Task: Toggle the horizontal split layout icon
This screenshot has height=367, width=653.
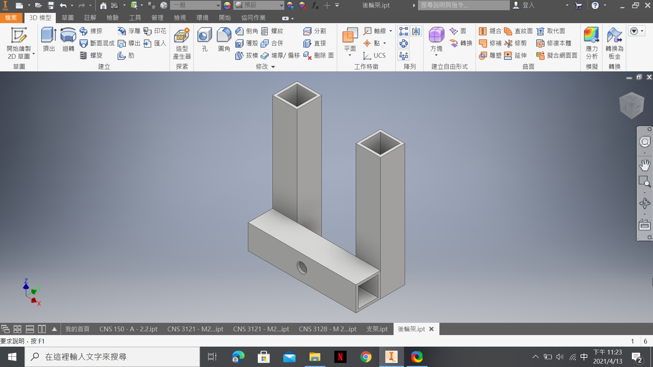Action: point(30,329)
